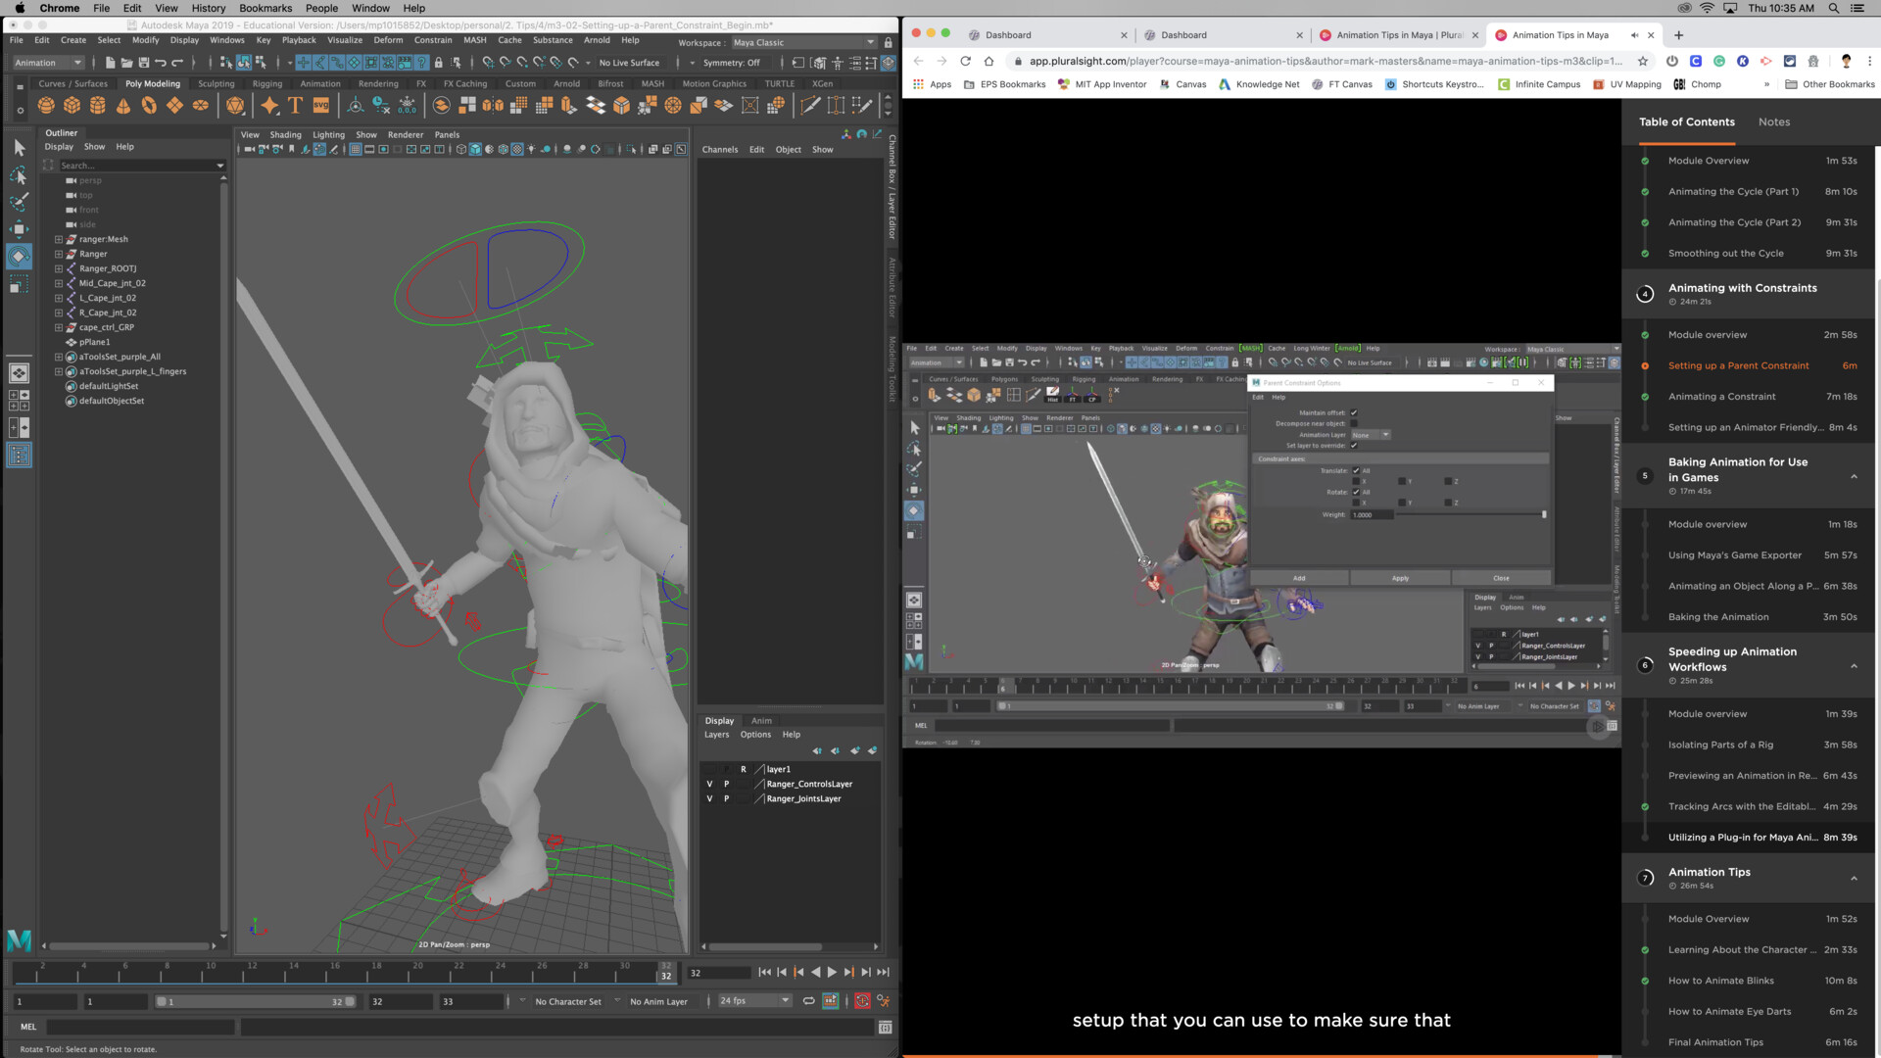Open the Animating a Constraint lesson
This screenshot has height=1058, width=1881.
click(x=1721, y=397)
